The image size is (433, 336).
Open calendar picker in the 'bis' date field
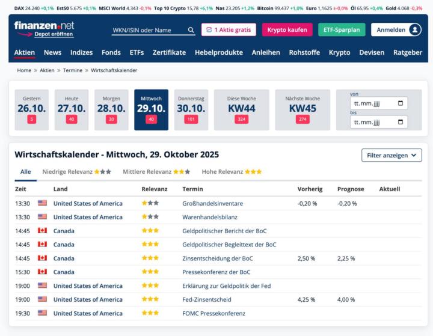tap(401, 123)
